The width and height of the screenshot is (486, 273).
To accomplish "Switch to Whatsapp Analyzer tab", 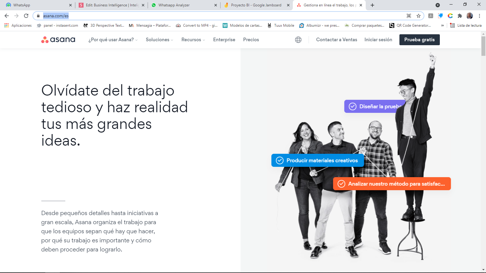I will pyautogui.click(x=183, y=5).
